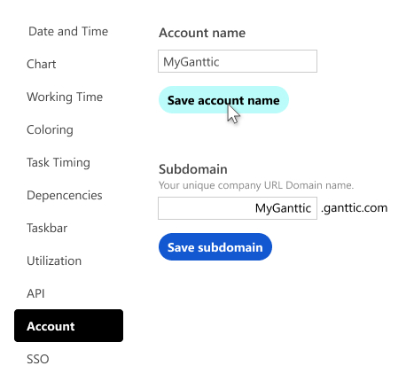Click the Save subdomain button
The image size is (414, 389).
[215, 247]
